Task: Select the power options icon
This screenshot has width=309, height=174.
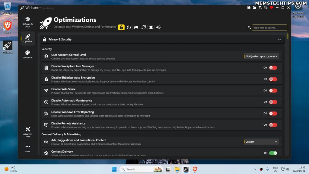Action: coord(129,27)
